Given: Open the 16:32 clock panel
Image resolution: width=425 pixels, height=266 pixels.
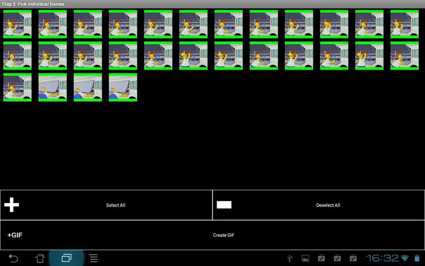Looking at the screenshot, I should click(382, 258).
